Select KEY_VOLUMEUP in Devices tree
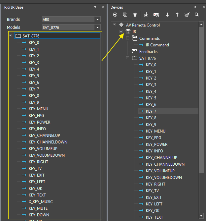This screenshot has height=221, width=206. (160, 171)
